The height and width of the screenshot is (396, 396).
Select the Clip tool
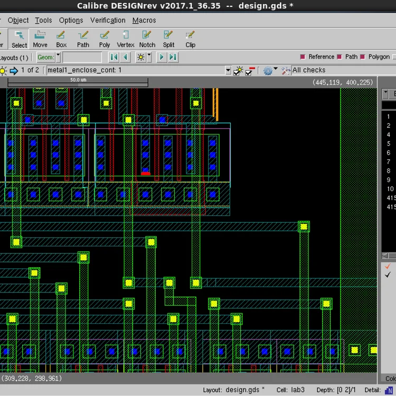click(190, 39)
